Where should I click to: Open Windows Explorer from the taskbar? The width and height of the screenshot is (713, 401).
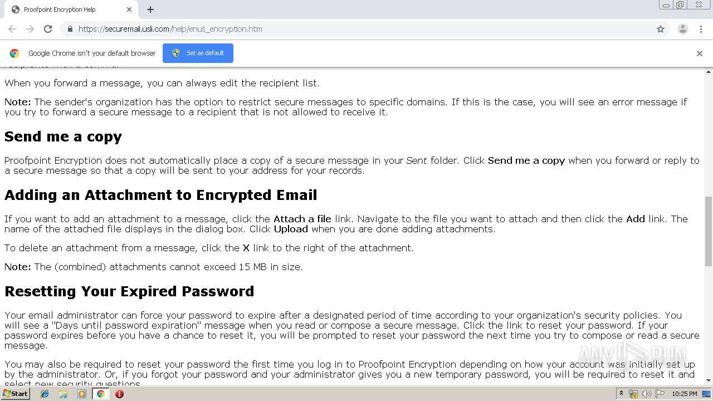coord(63,394)
